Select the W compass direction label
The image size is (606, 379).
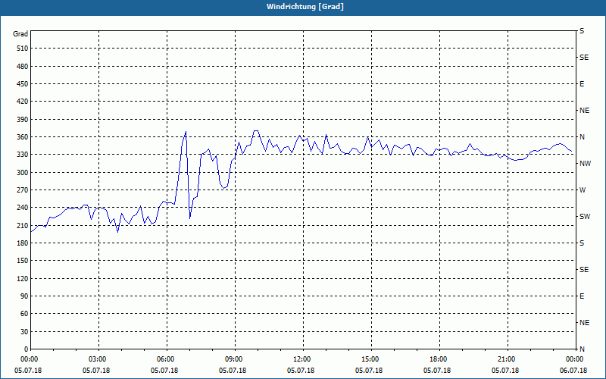[583, 190]
